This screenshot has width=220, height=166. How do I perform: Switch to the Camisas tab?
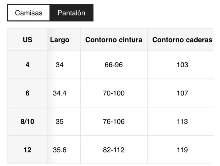pos(29,13)
